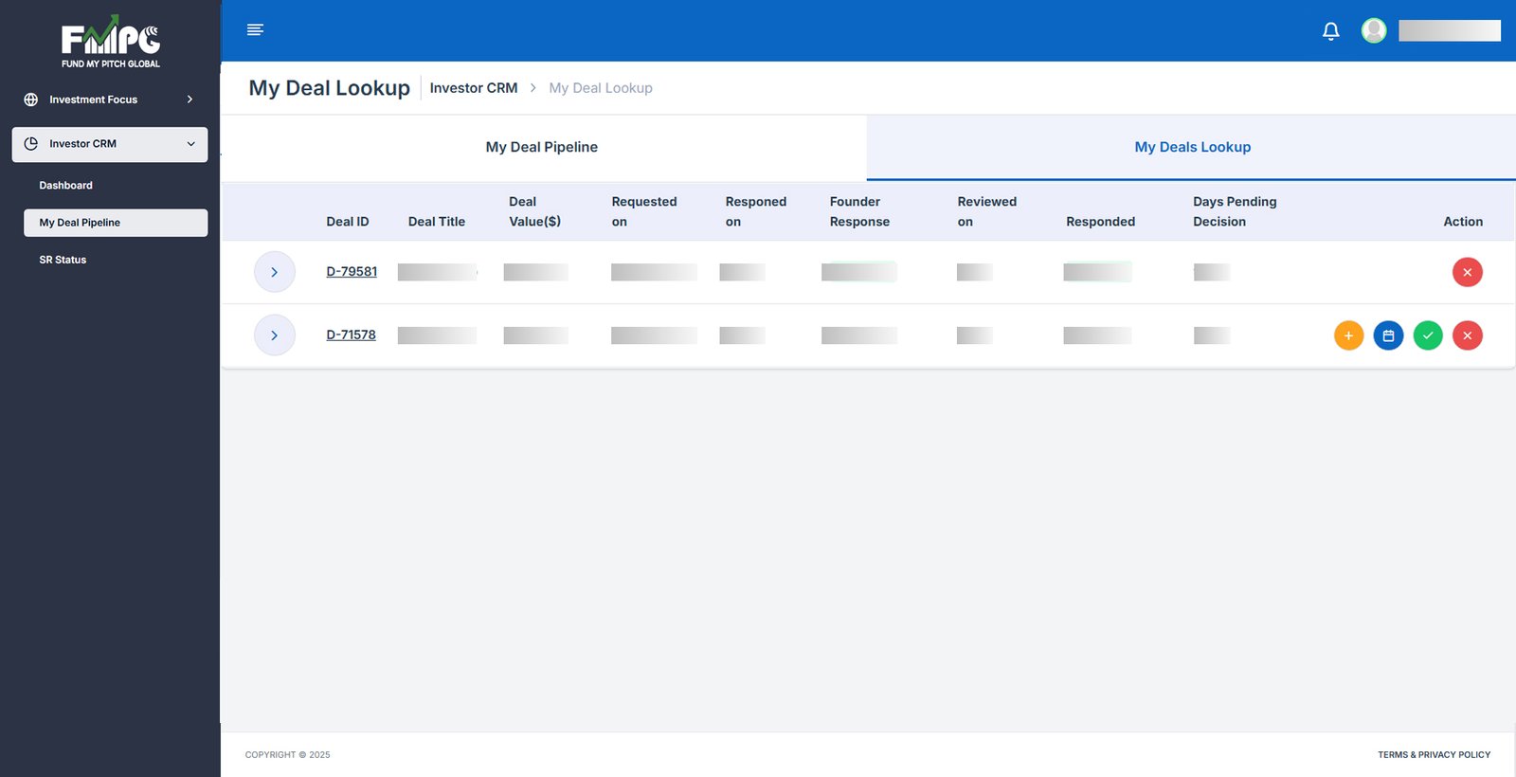Open the D-71578 deal link
The height and width of the screenshot is (777, 1516).
351,335
